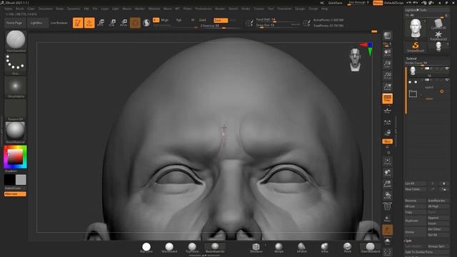Click the SwitchColor button
457x257 pixels.
click(13, 188)
